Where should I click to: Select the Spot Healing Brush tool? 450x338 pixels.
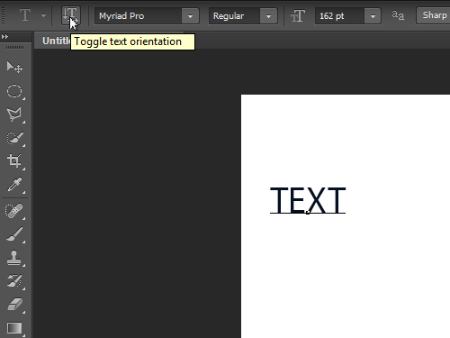click(x=14, y=211)
